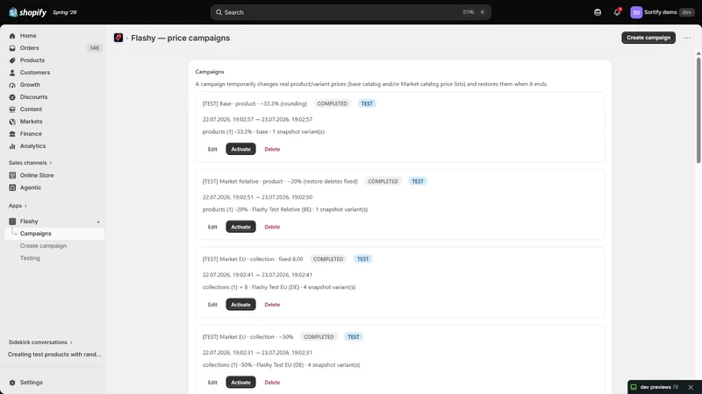The image size is (702, 394).
Task: Open 'Creating test products with rand...' conversation
Action: pyautogui.click(x=54, y=355)
